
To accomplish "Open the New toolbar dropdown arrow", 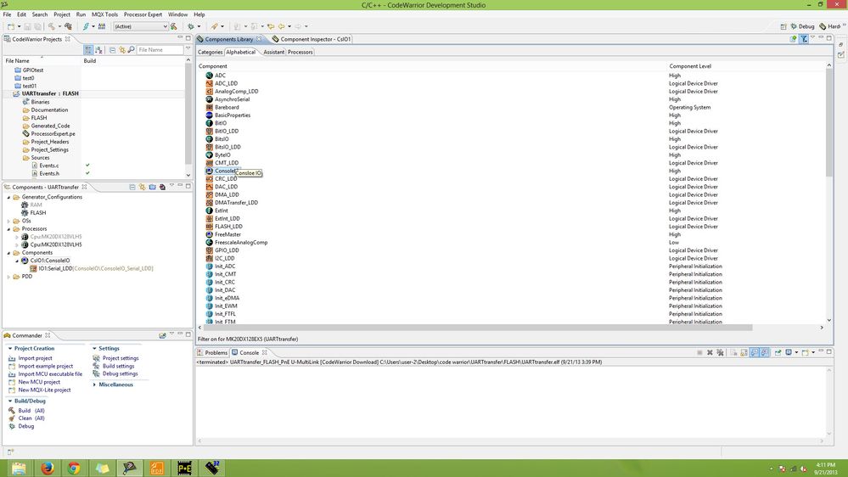I will [x=19, y=26].
